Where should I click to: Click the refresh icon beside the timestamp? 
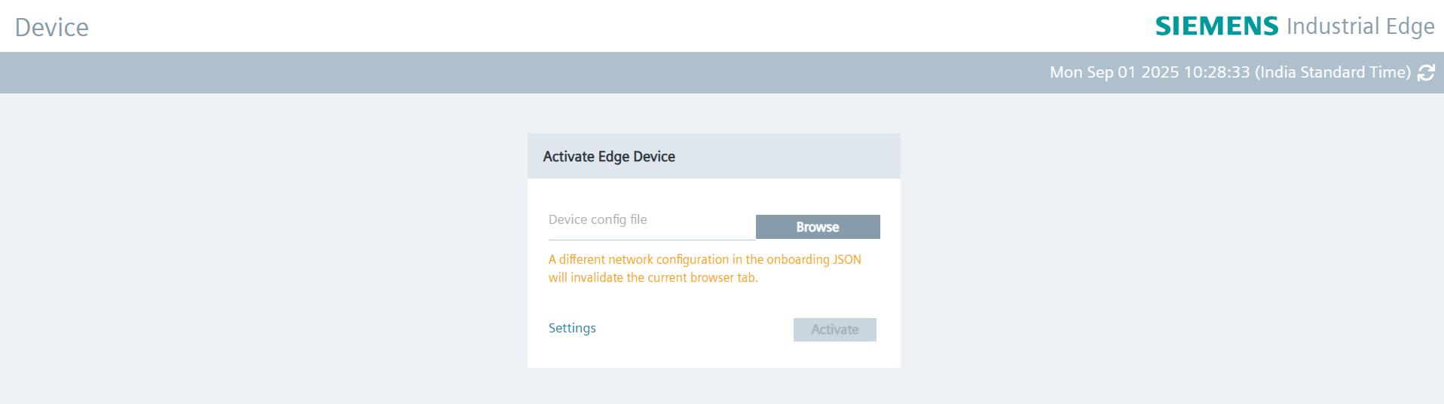tap(1426, 72)
